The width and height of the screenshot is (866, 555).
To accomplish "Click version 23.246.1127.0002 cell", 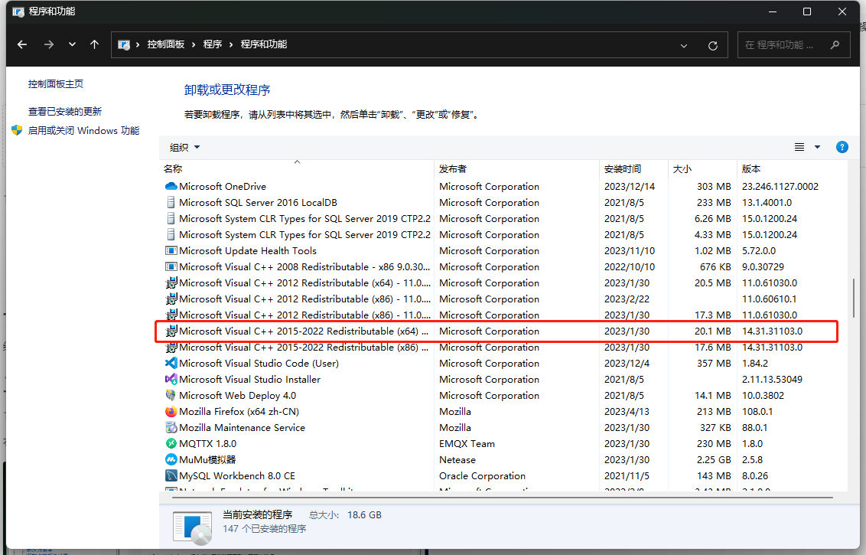I will click(780, 186).
